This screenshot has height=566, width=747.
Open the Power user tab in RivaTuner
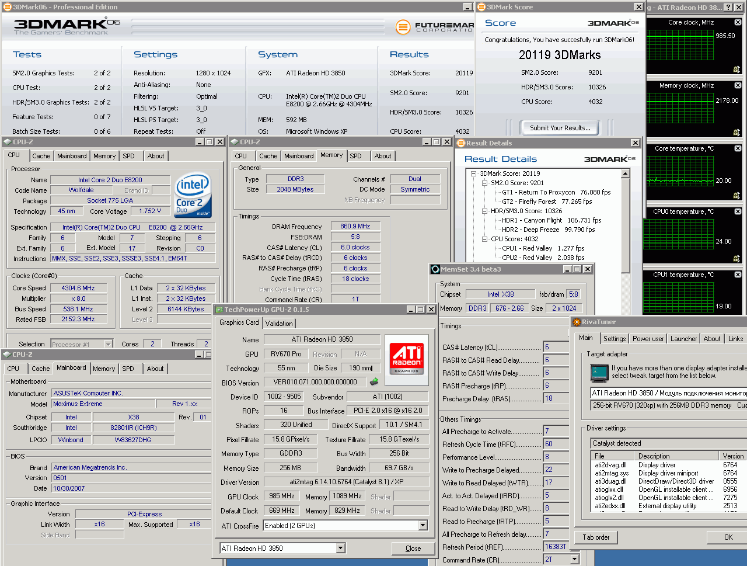(x=648, y=339)
